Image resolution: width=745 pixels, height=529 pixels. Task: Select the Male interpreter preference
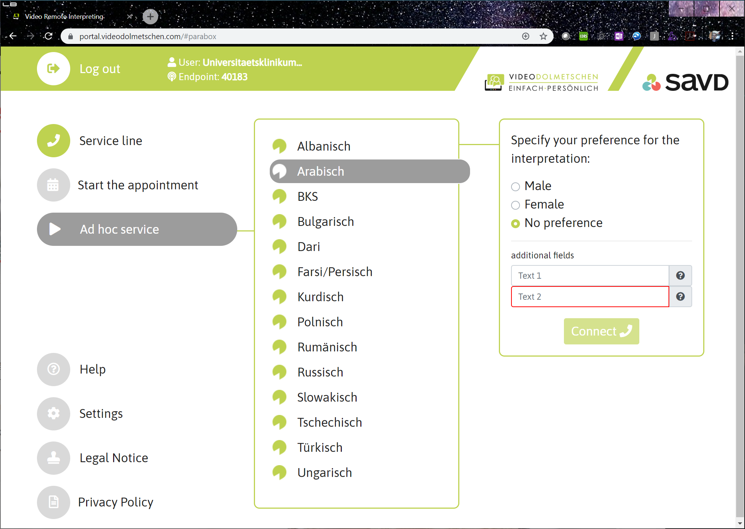coord(516,186)
